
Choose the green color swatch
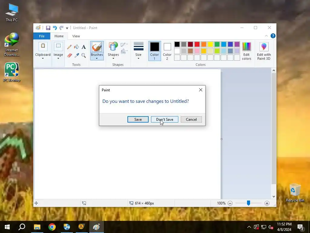[217, 44]
